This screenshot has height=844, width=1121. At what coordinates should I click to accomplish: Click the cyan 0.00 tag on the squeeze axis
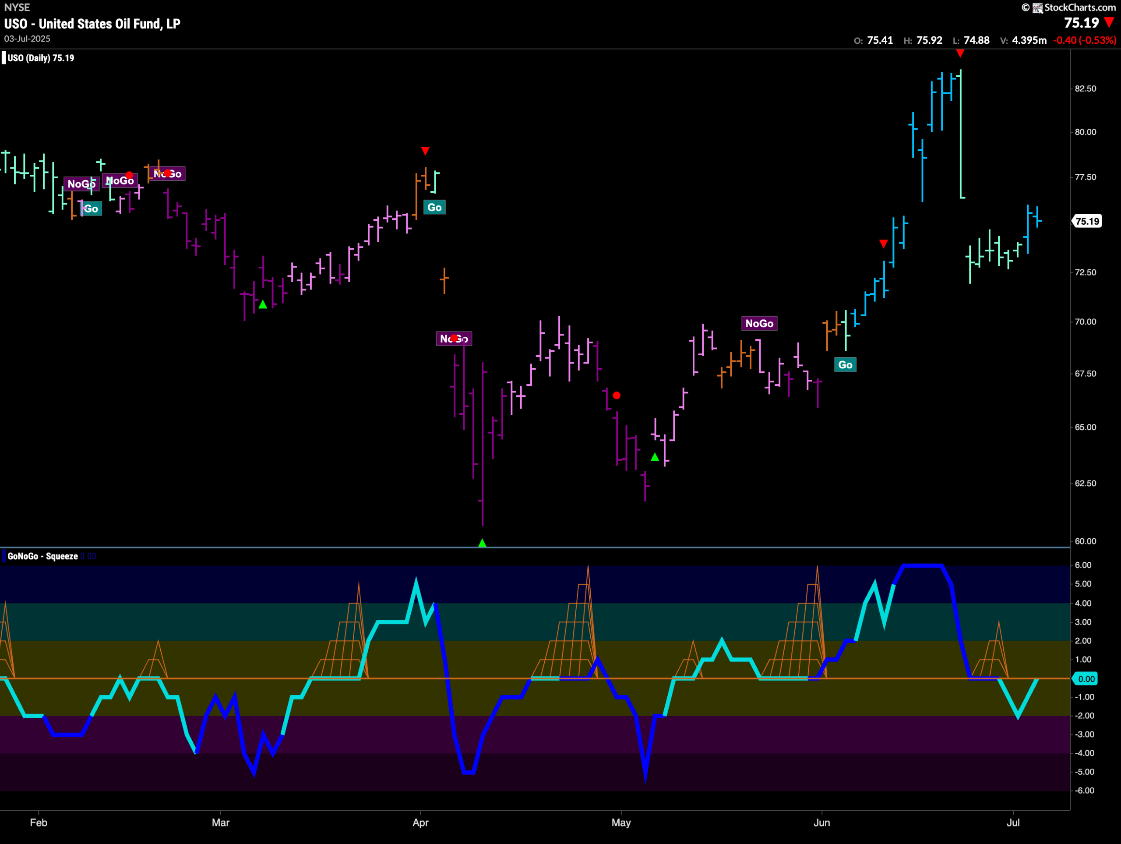pos(1086,679)
